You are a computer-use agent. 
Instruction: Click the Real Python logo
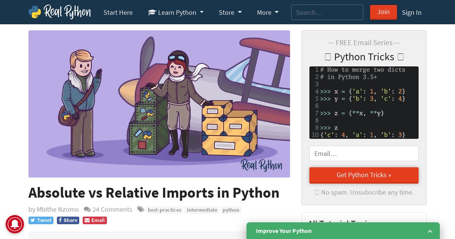click(x=60, y=12)
